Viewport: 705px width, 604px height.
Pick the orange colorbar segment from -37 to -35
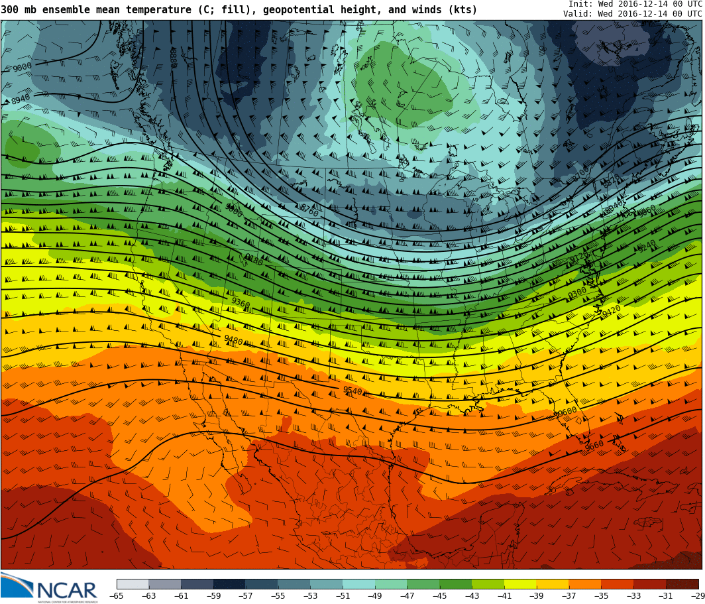(x=585, y=584)
